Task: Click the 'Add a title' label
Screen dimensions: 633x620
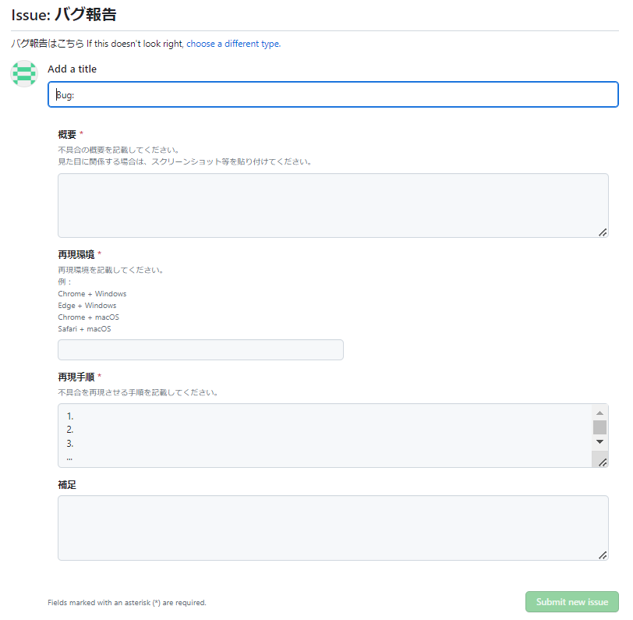Action: tap(72, 69)
